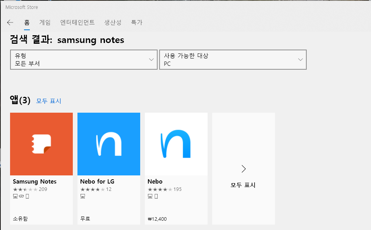Viewport: 371px width, 230px height.
Task: Click the 앱(3) section heading
Action: (20, 100)
